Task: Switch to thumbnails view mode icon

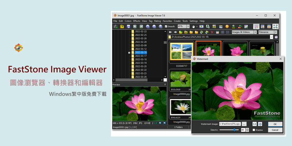Action: [217, 32]
